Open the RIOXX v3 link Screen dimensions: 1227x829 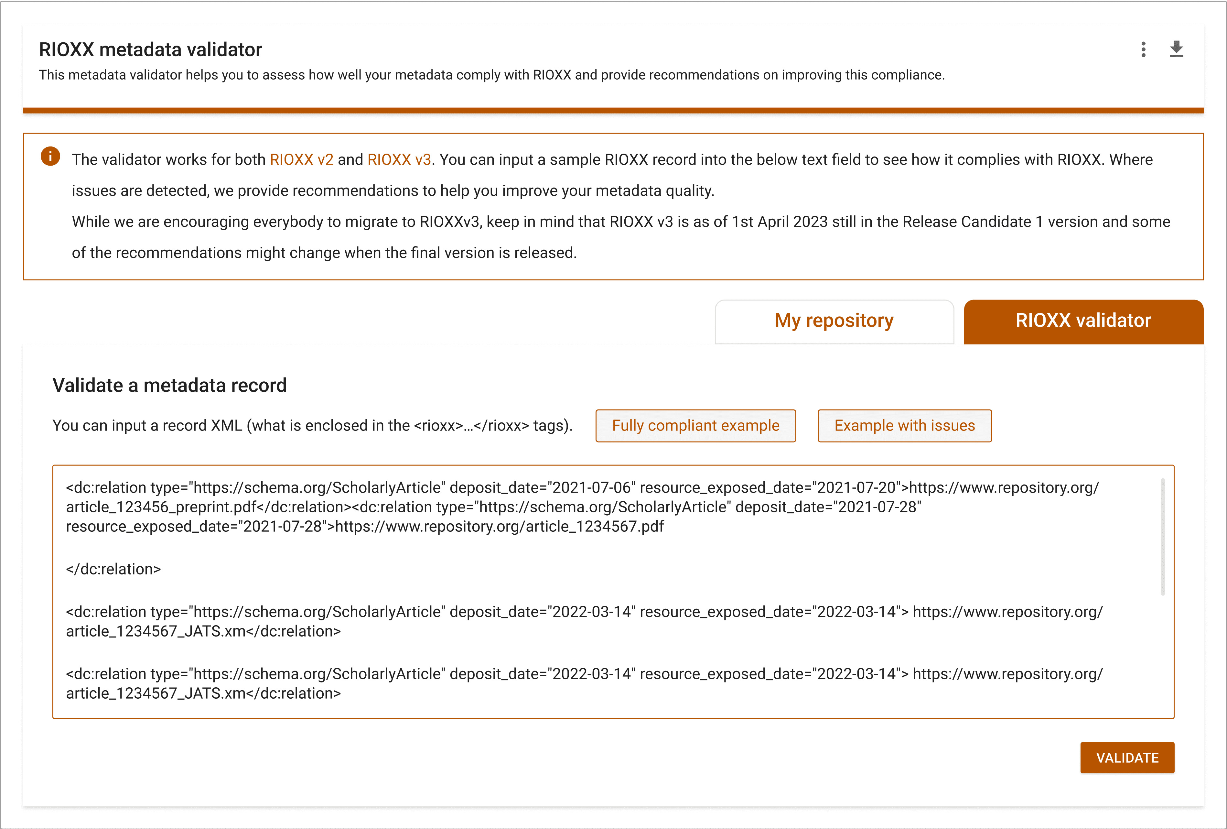(400, 159)
